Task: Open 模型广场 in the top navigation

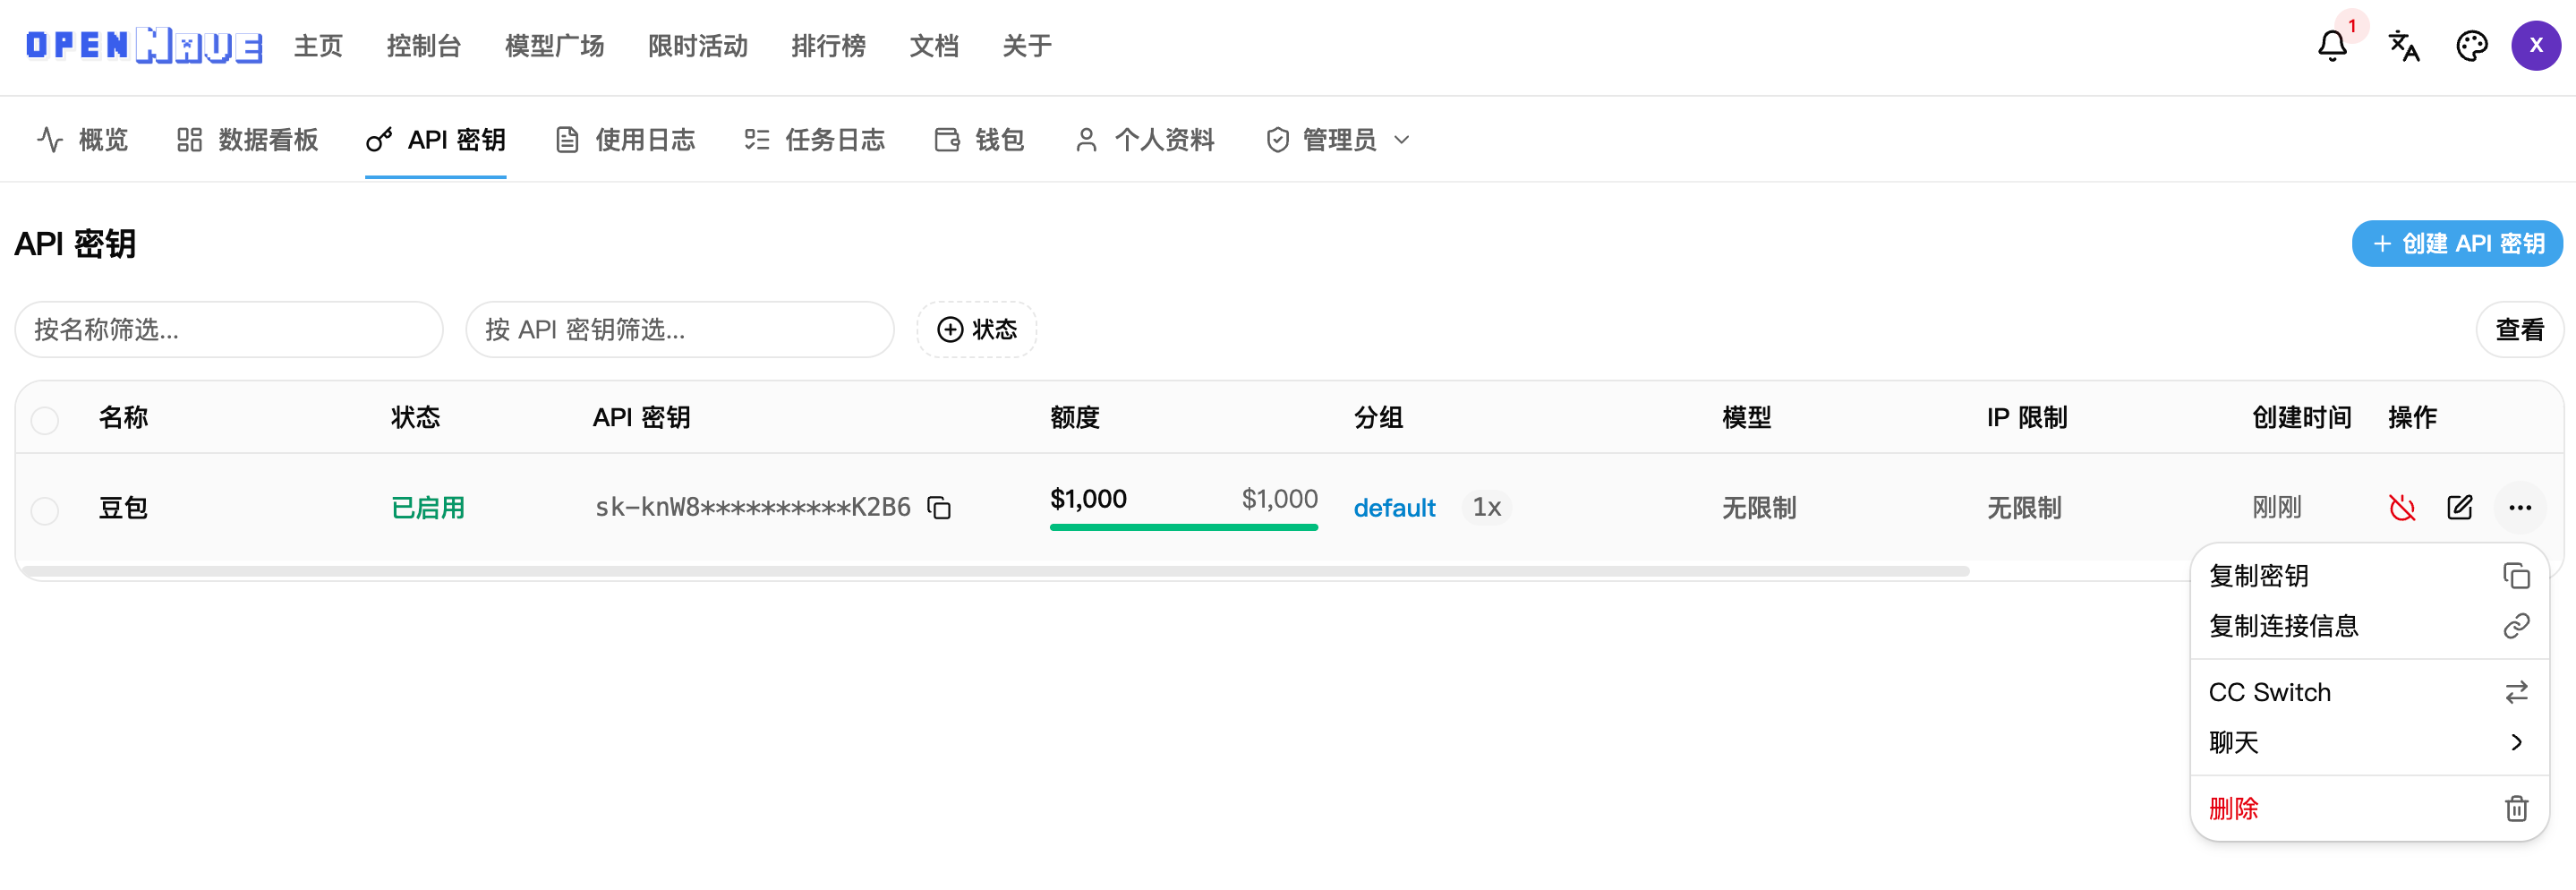Action: [555, 46]
